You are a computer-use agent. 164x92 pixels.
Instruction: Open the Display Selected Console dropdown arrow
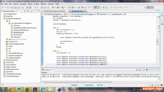pyautogui.click(x=149, y=70)
